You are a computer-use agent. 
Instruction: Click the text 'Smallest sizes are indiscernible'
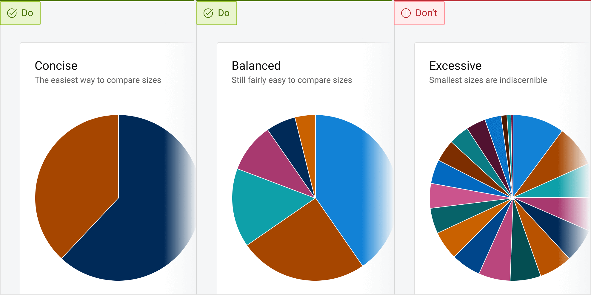(x=488, y=80)
